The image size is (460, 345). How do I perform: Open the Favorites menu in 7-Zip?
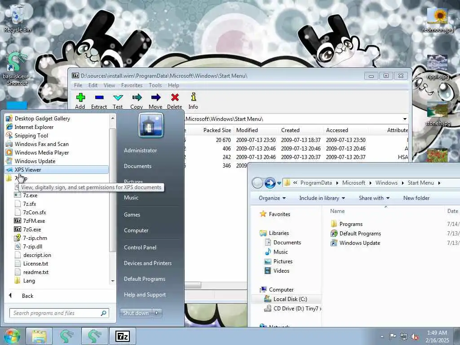tap(132, 85)
